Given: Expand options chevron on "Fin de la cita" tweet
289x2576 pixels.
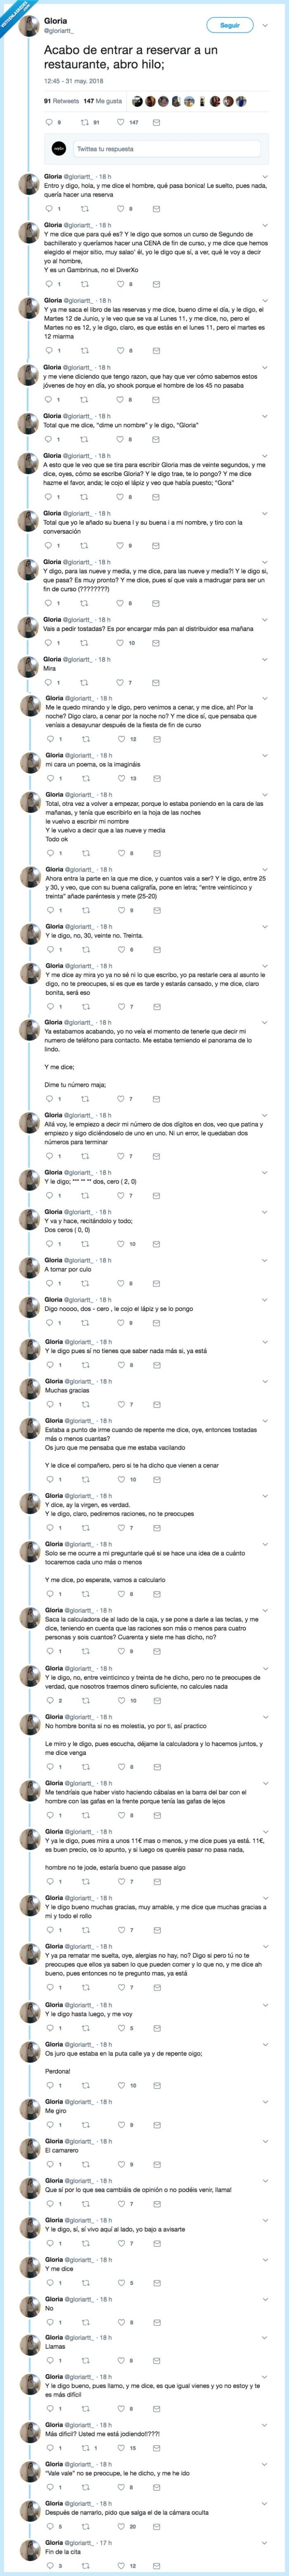Looking at the screenshot, I should point(264,2543).
